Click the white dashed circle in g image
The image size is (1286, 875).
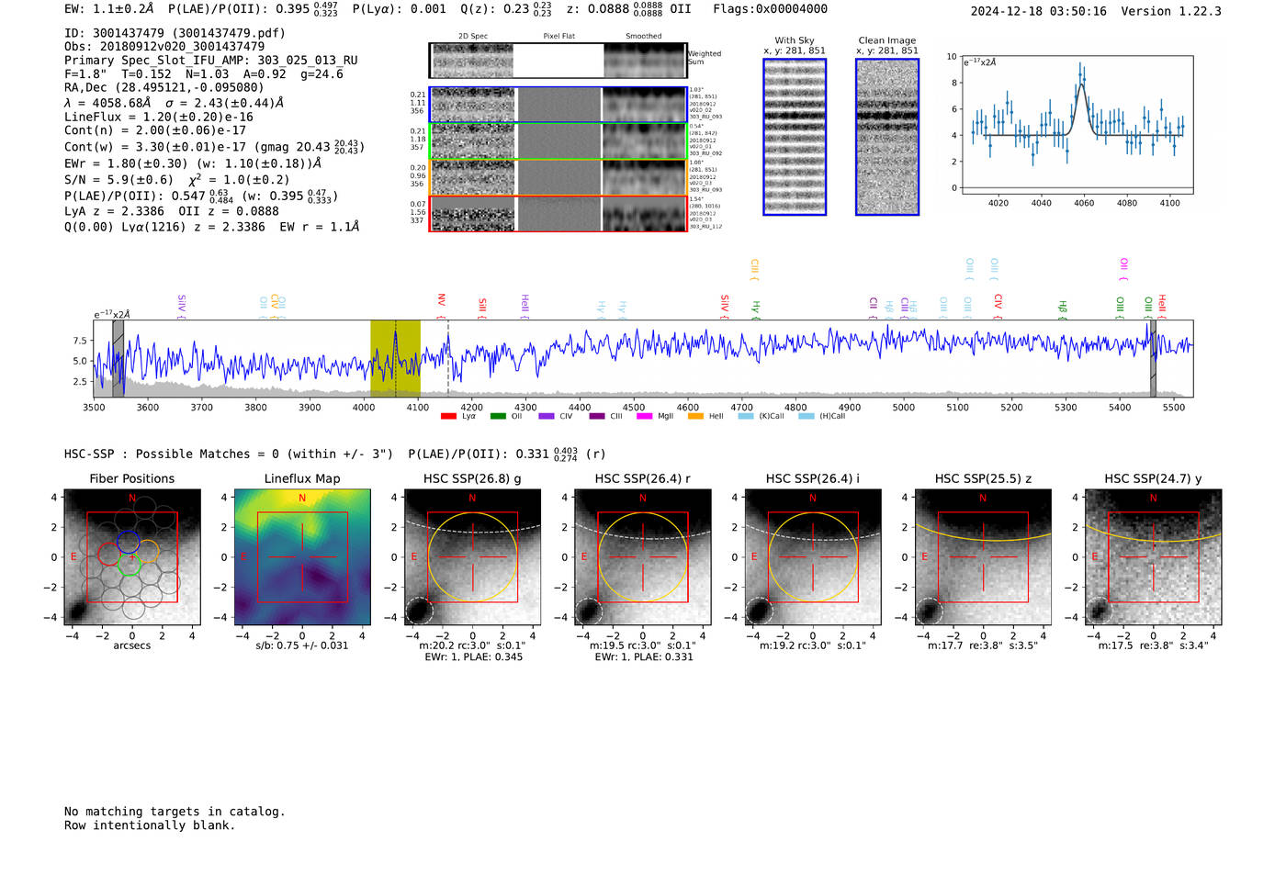(x=418, y=611)
